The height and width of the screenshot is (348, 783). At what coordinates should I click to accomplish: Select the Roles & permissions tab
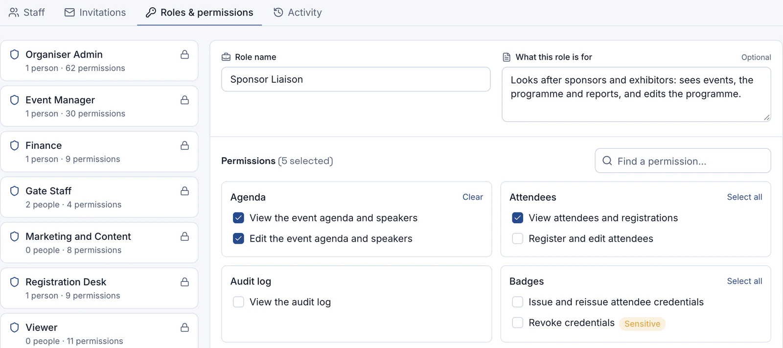pyautogui.click(x=199, y=12)
